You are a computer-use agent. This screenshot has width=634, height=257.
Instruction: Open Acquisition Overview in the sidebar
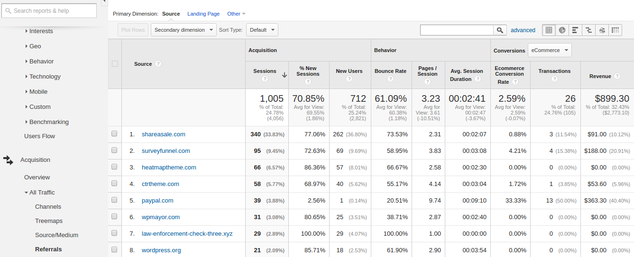[x=37, y=177]
